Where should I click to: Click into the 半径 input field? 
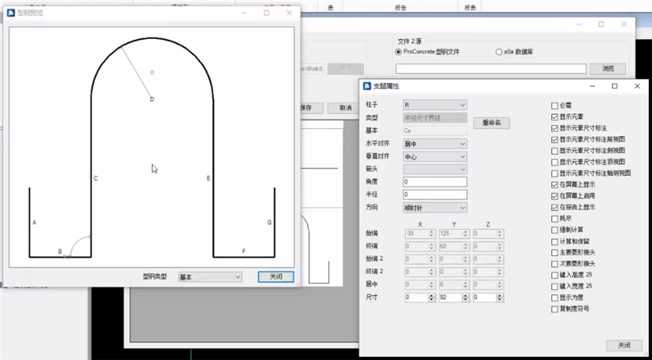tap(435, 195)
